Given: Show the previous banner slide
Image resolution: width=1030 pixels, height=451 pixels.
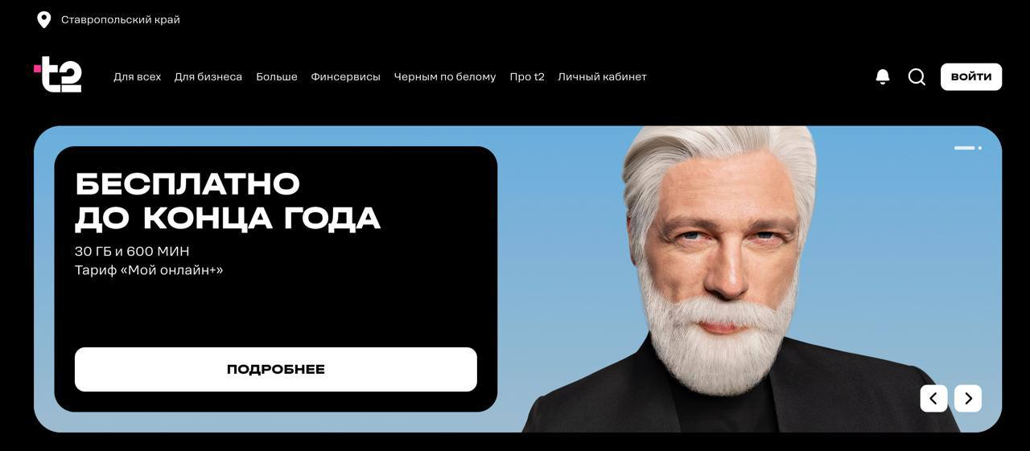Looking at the screenshot, I should click(x=933, y=398).
